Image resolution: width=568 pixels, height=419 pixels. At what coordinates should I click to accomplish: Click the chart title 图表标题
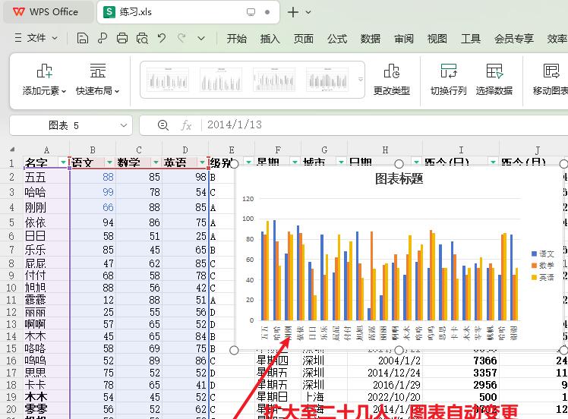coord(399,178)
